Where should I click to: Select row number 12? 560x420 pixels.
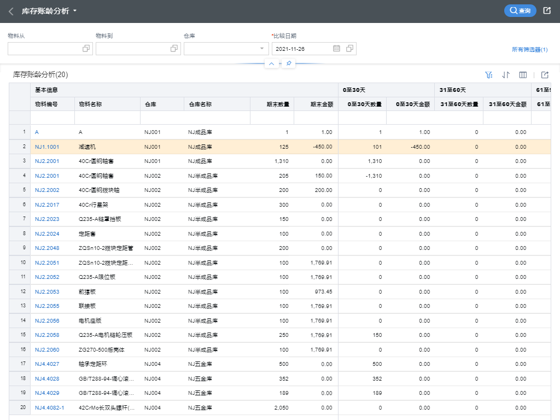tap(20, 292)
